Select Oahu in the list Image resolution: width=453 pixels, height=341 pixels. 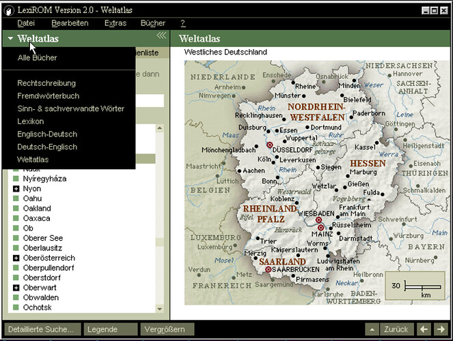(x=32, y=198)
